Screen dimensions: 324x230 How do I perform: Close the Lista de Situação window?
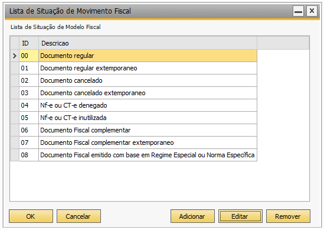[x=312, y=11]
